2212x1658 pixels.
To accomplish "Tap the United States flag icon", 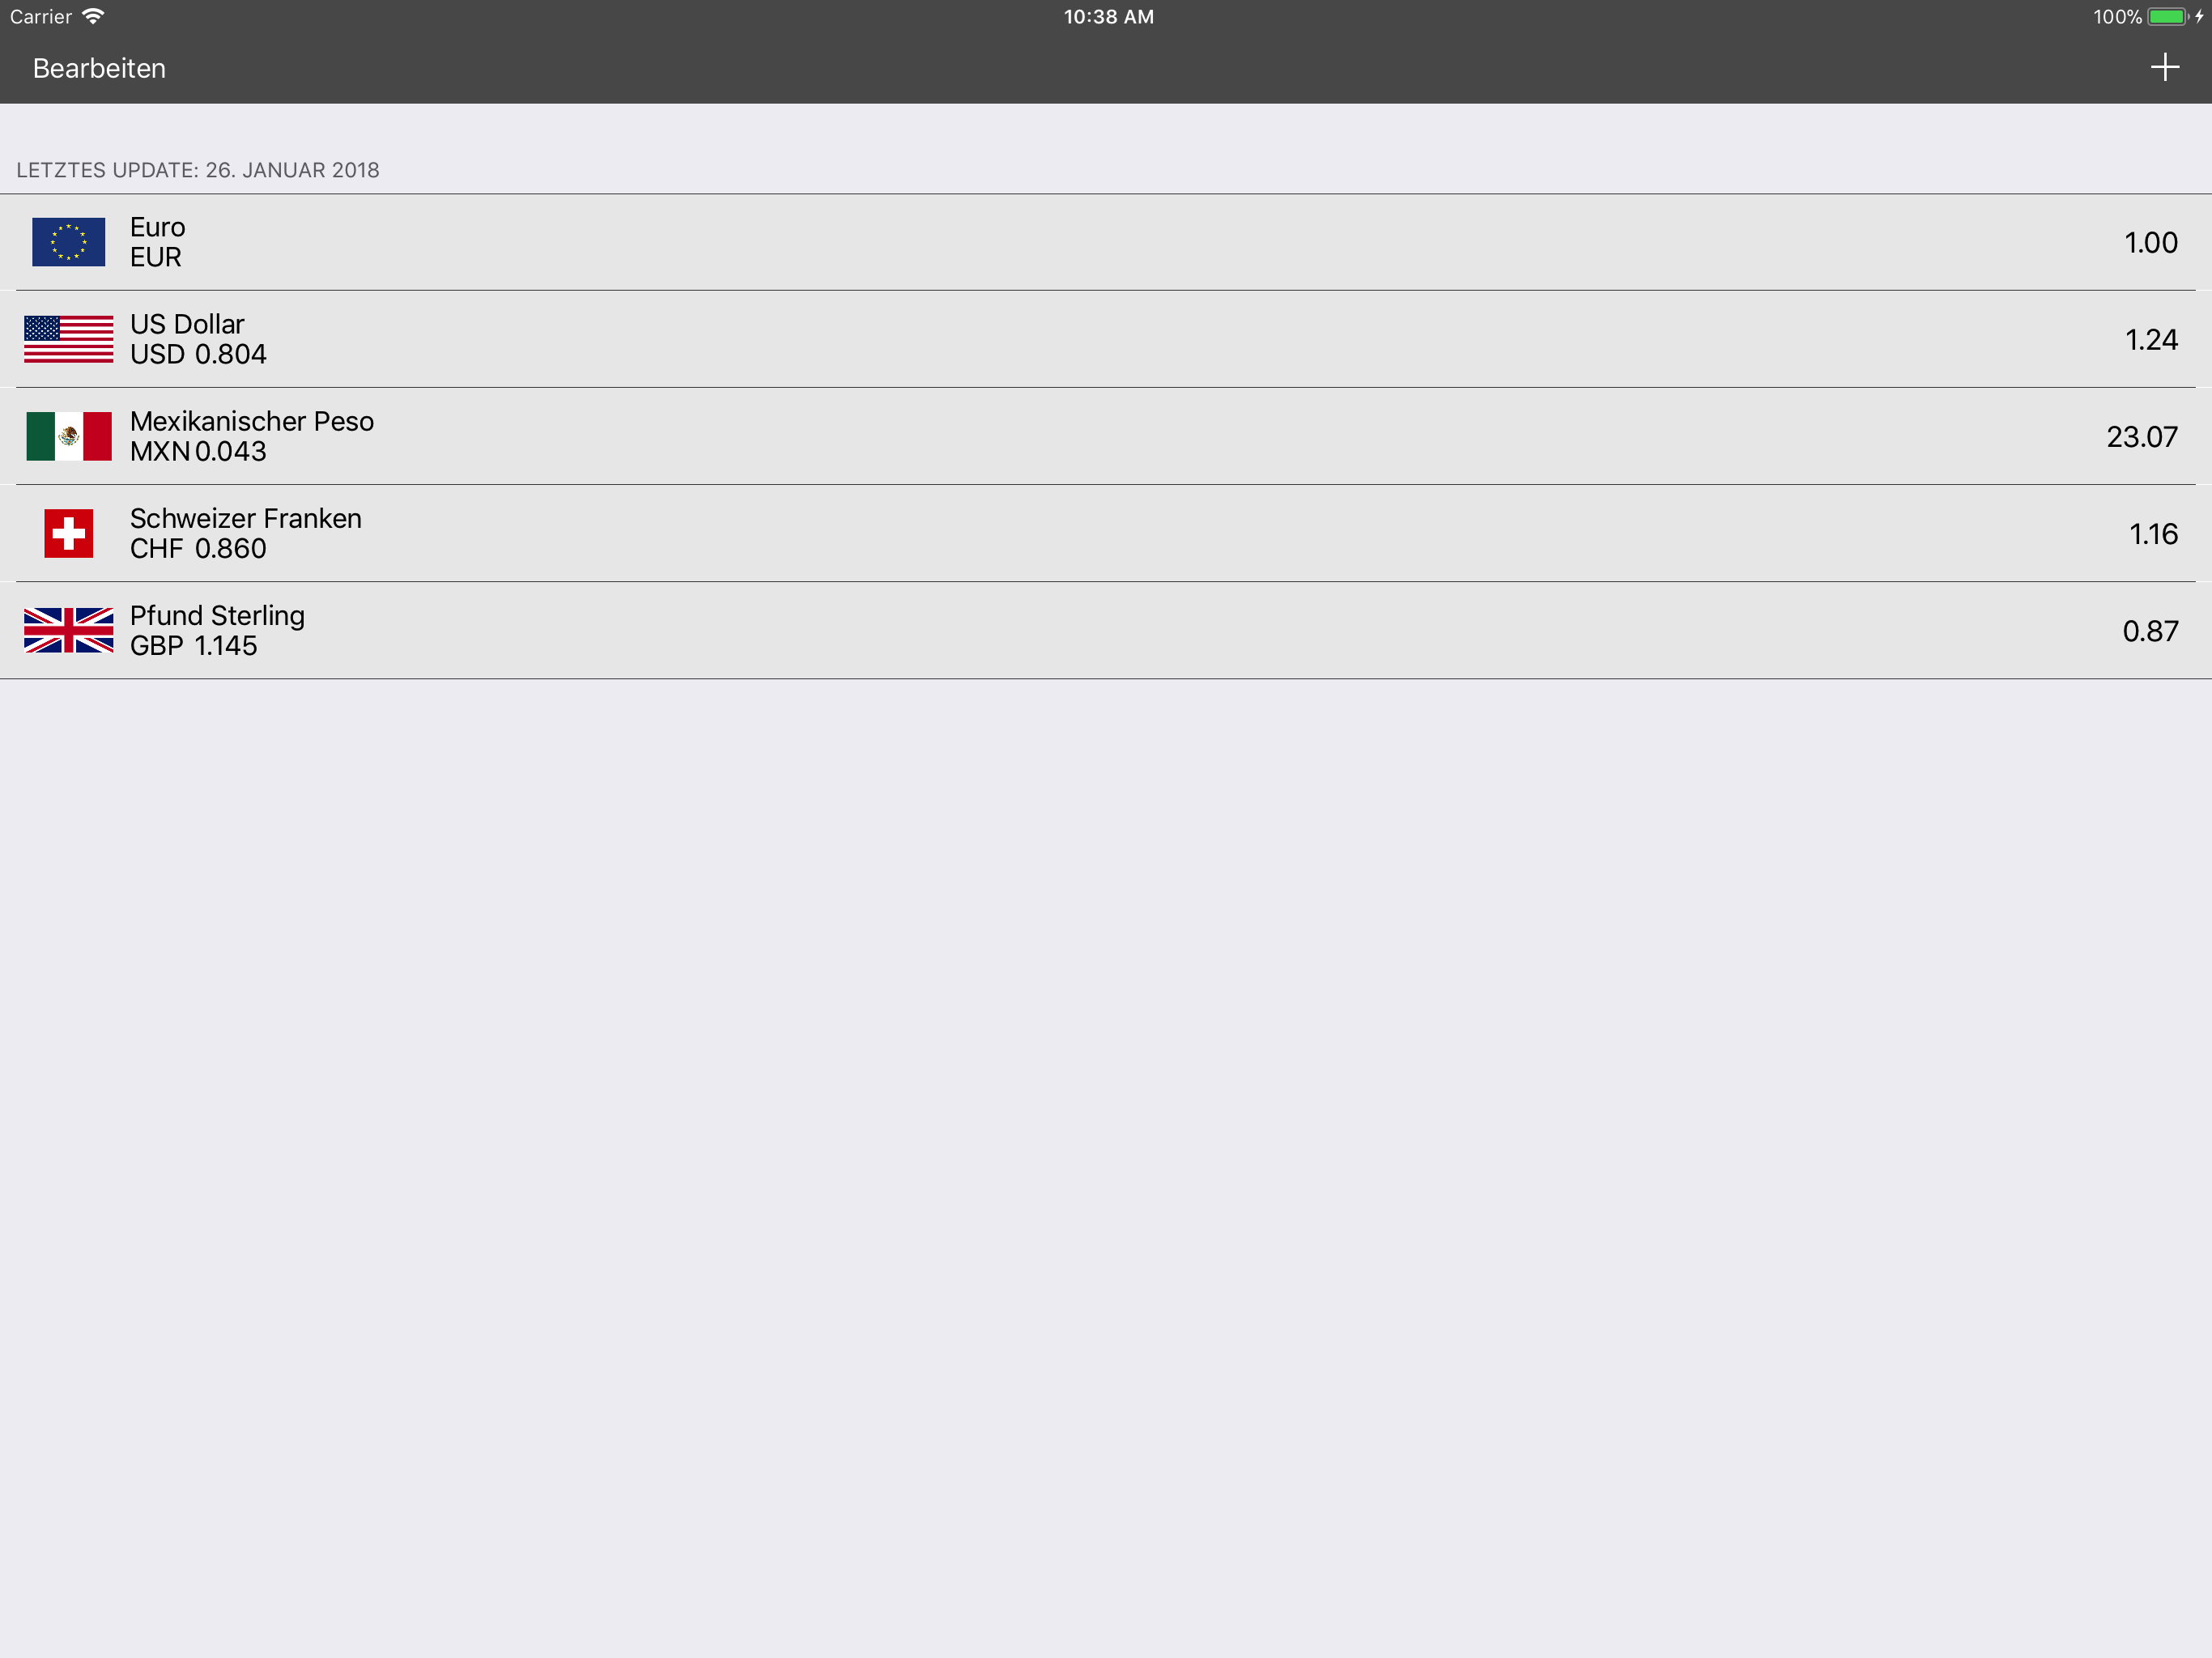I will 68,339.
